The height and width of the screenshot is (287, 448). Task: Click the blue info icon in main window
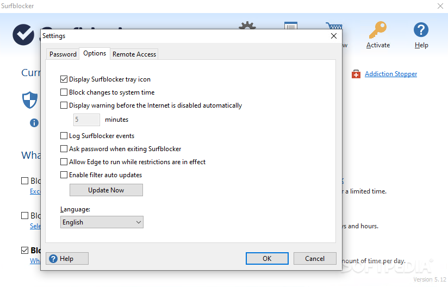[34, 123]
